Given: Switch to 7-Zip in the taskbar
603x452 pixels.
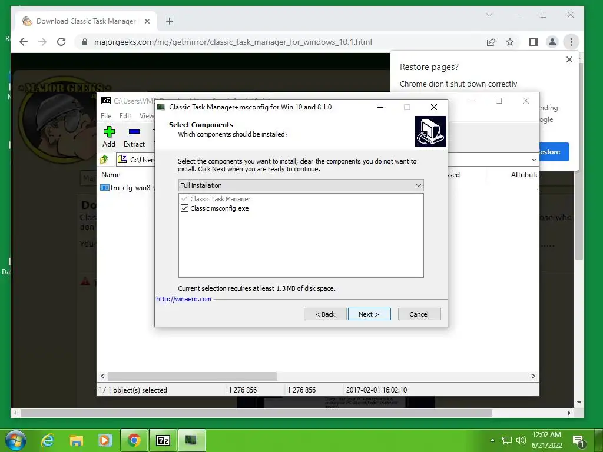Looking at the screenshot, I should pyautogui.click(x=163, y=440).
